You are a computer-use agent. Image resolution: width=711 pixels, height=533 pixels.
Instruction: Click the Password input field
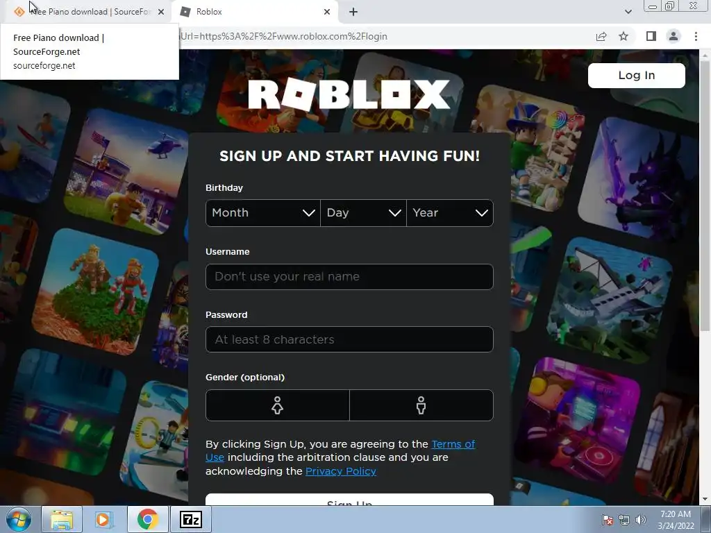point(349,339)
